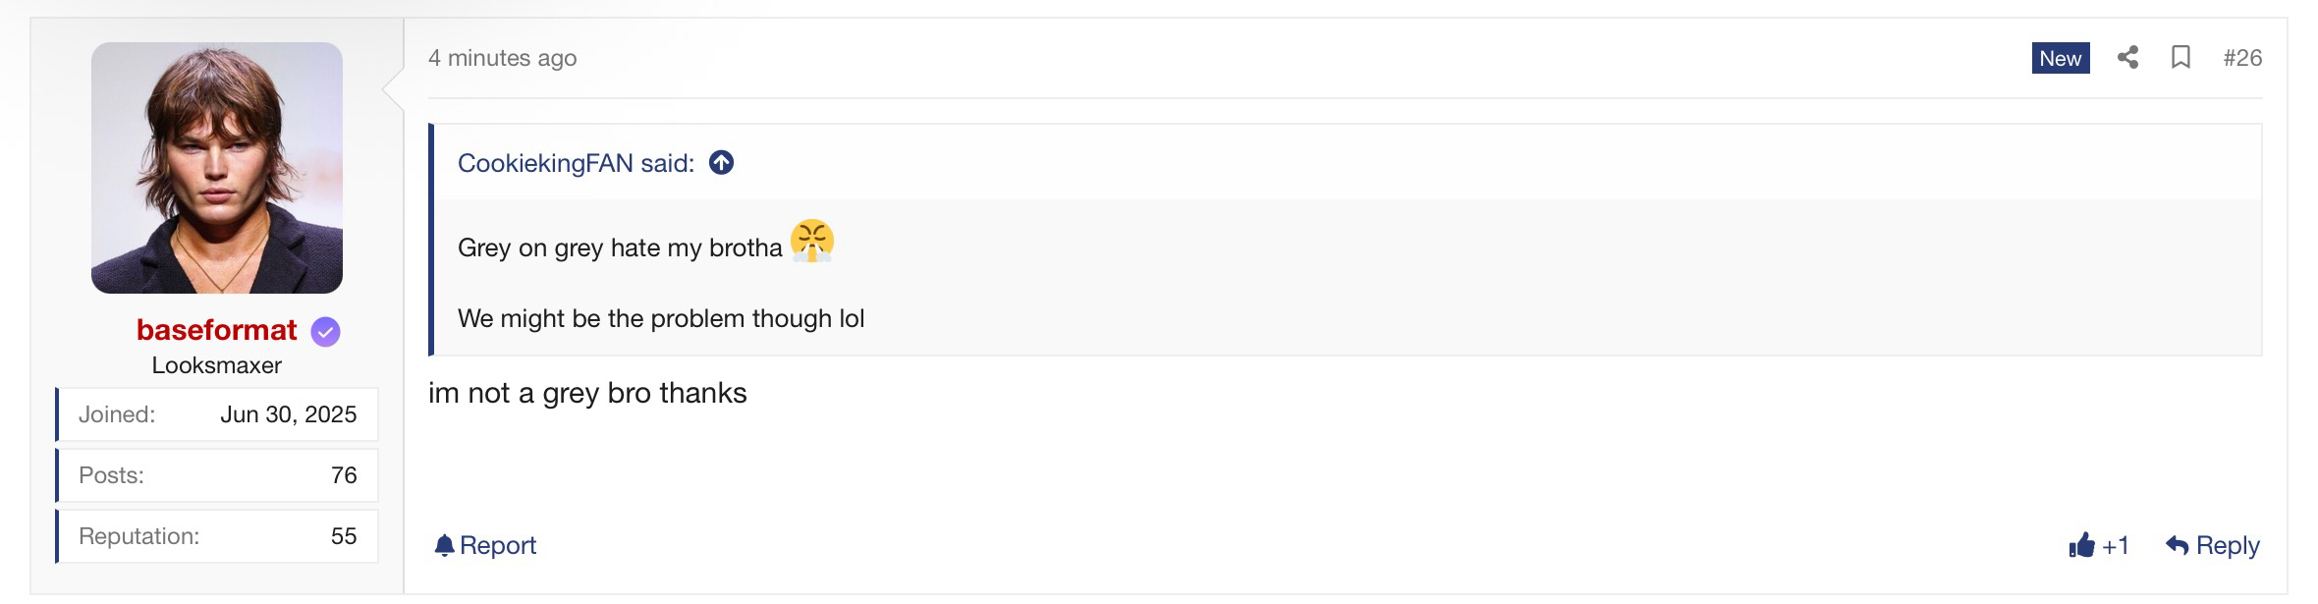Image resolution: width=2318 pixels, height=604 pixels.
Task: Click the reply text "im not a grey bro thanks"
Action: 587,393
